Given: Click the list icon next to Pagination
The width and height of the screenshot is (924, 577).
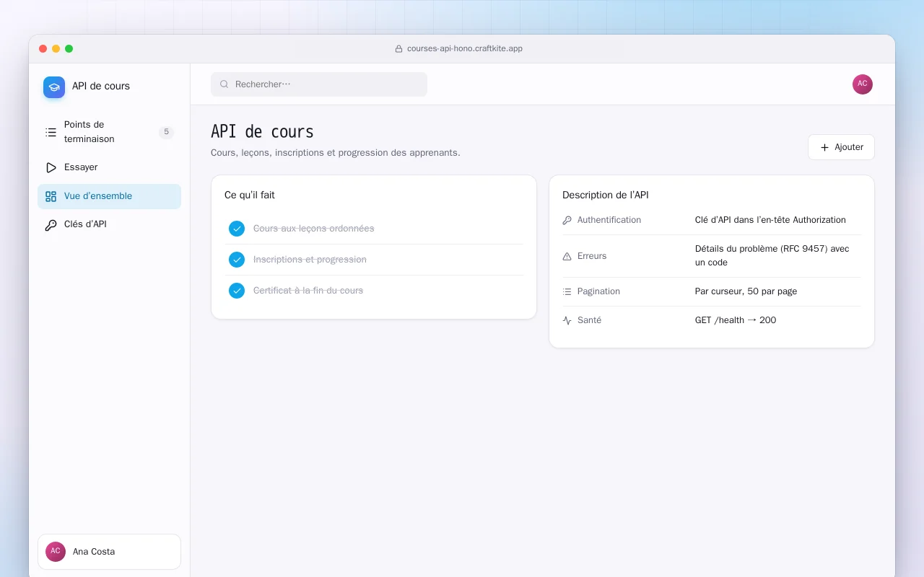Looking at the screenshot, I should [x=567, y=291].
